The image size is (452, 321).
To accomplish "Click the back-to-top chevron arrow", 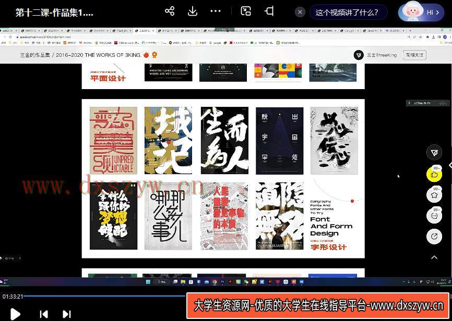I will pos(434,257).
